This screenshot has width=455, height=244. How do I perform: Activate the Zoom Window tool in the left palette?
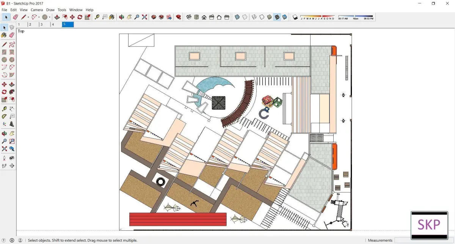click(12, 141)
